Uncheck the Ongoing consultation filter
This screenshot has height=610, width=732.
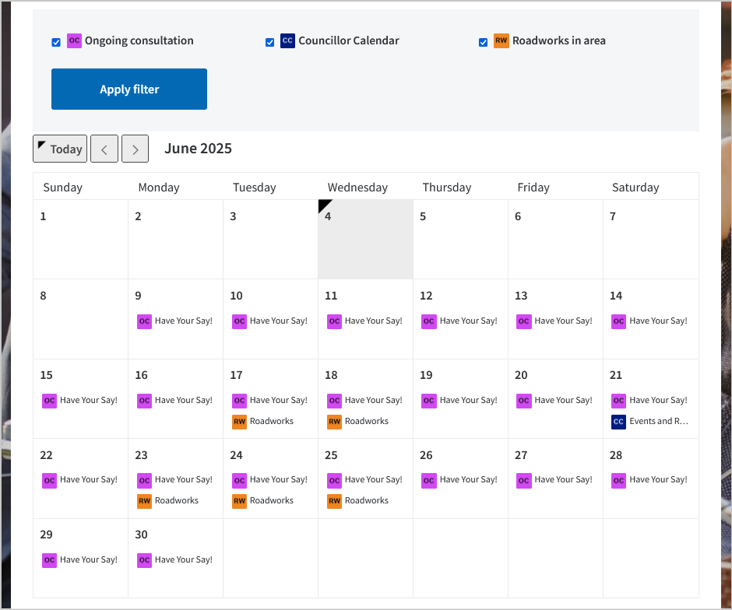coord(56,42)
